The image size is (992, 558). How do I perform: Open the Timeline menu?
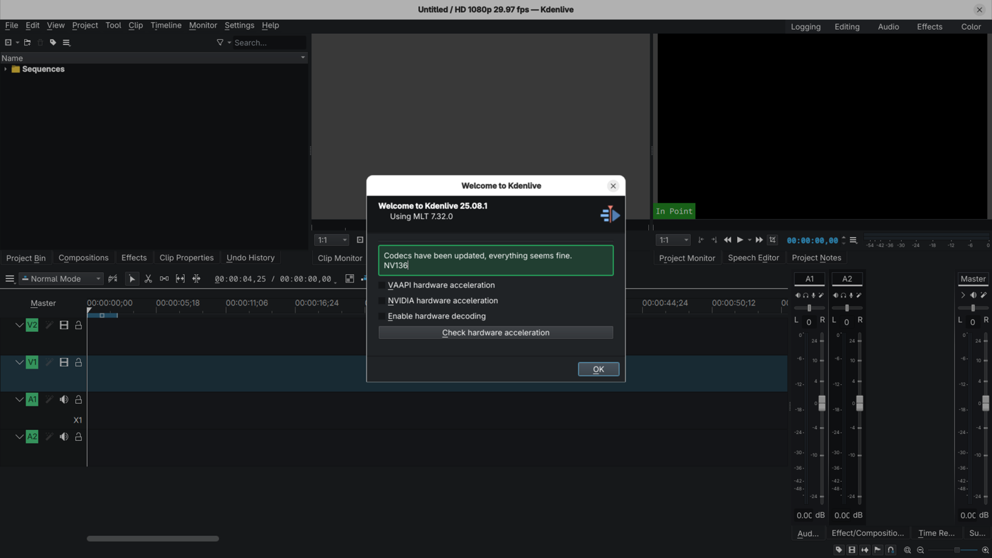click(166, 25)
